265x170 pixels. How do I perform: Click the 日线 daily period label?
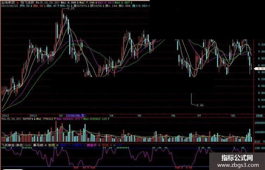(259, 116)
